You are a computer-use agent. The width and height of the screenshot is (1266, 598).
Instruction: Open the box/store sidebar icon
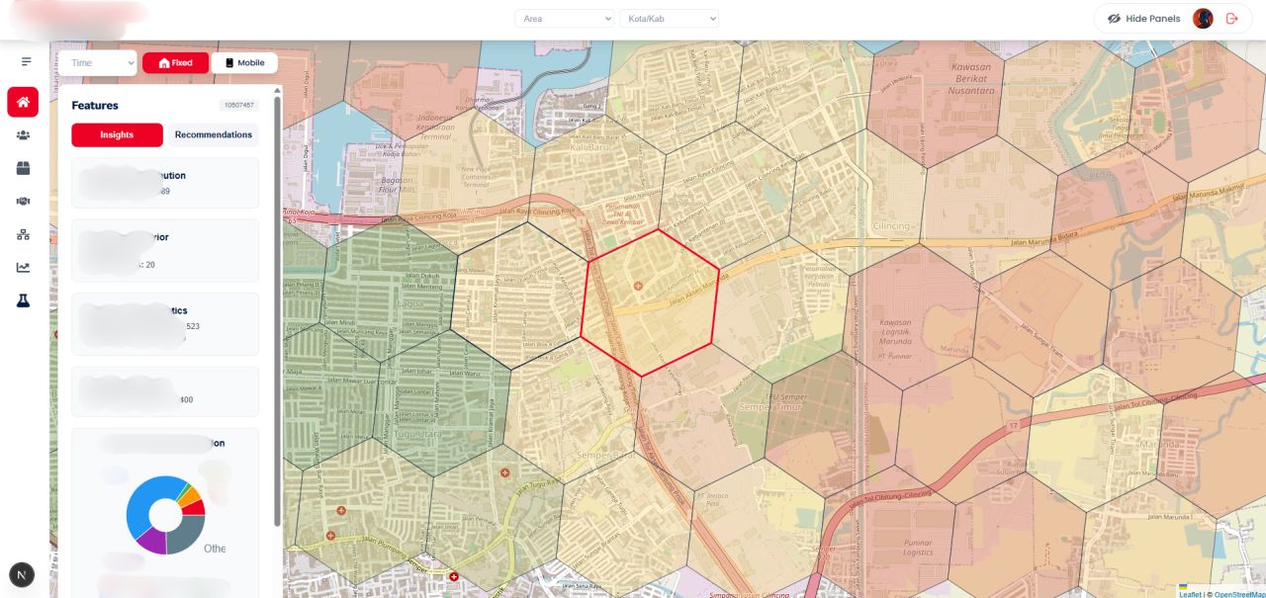coord(23,168)
